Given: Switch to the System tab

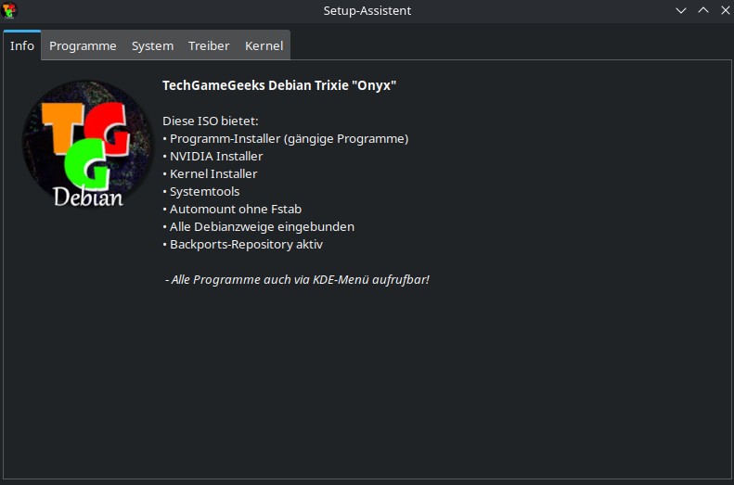Looking at the screenshot, I should pos(152,45).
